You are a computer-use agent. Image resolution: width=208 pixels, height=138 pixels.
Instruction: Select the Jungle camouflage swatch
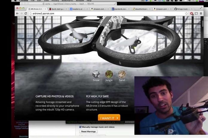(x=109, y=74)
